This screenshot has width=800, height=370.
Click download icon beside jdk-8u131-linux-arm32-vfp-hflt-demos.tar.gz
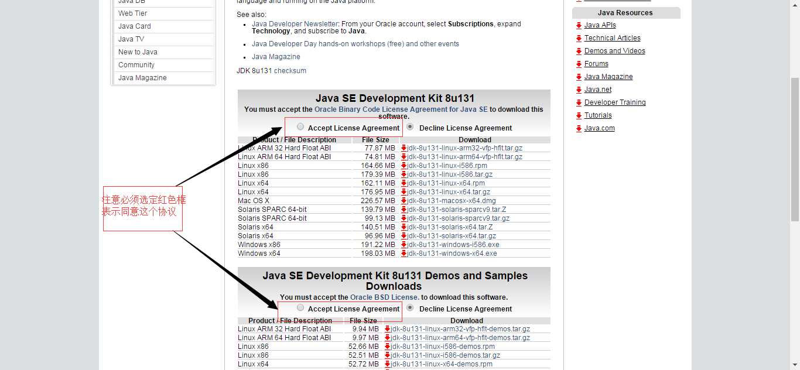point(388,329)
